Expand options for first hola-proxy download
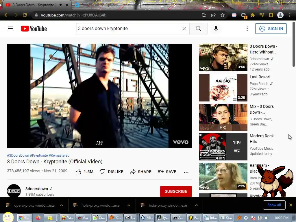Image resolution: width=296 pixels, height=222 pixels. tap(129, 205)
